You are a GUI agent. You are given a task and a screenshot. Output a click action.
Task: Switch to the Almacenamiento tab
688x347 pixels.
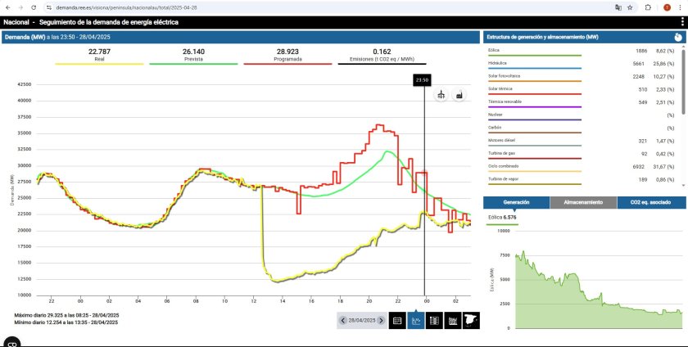583,203
